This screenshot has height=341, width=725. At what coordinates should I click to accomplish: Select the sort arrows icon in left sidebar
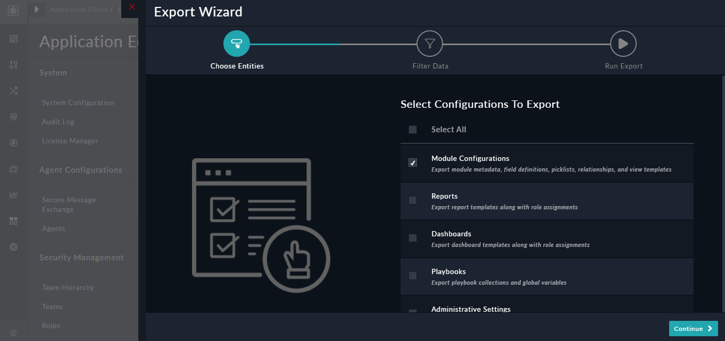13,65
